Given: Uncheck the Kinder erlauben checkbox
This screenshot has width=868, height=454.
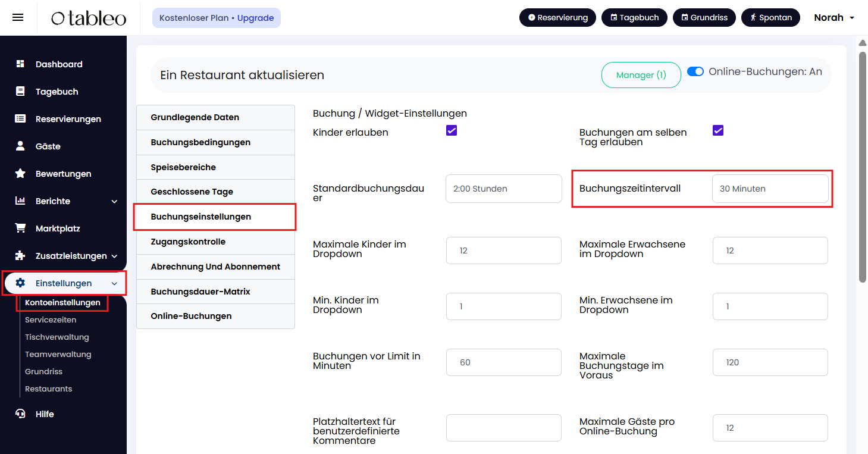Looking at the screenshot, I should click(x=452, y=131).
